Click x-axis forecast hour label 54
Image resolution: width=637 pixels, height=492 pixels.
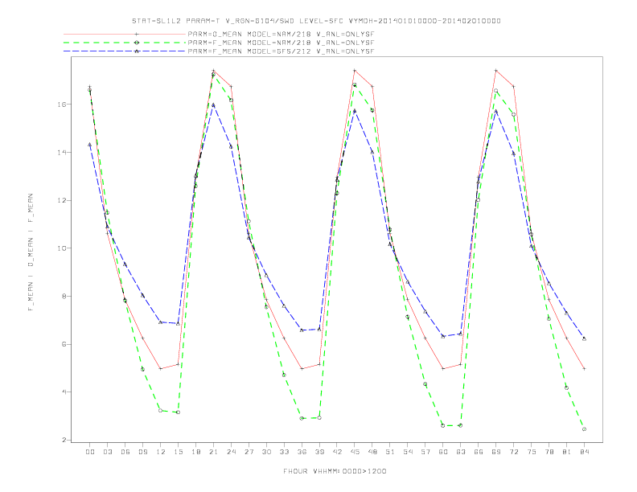(x=408, y=452)
